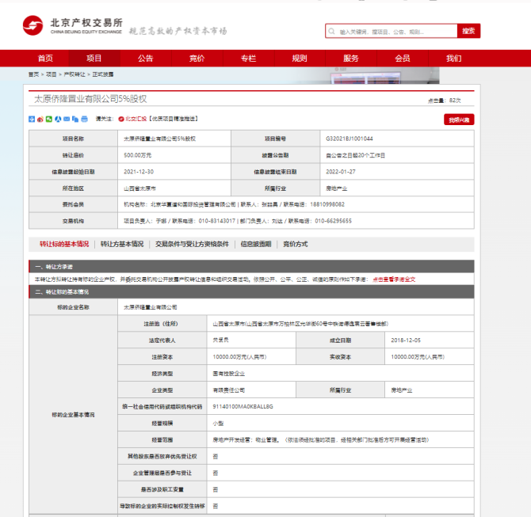Click 正式披露 in the breadcrumb
This screenshot has width=531, height=517.
(x=103, y=74)
